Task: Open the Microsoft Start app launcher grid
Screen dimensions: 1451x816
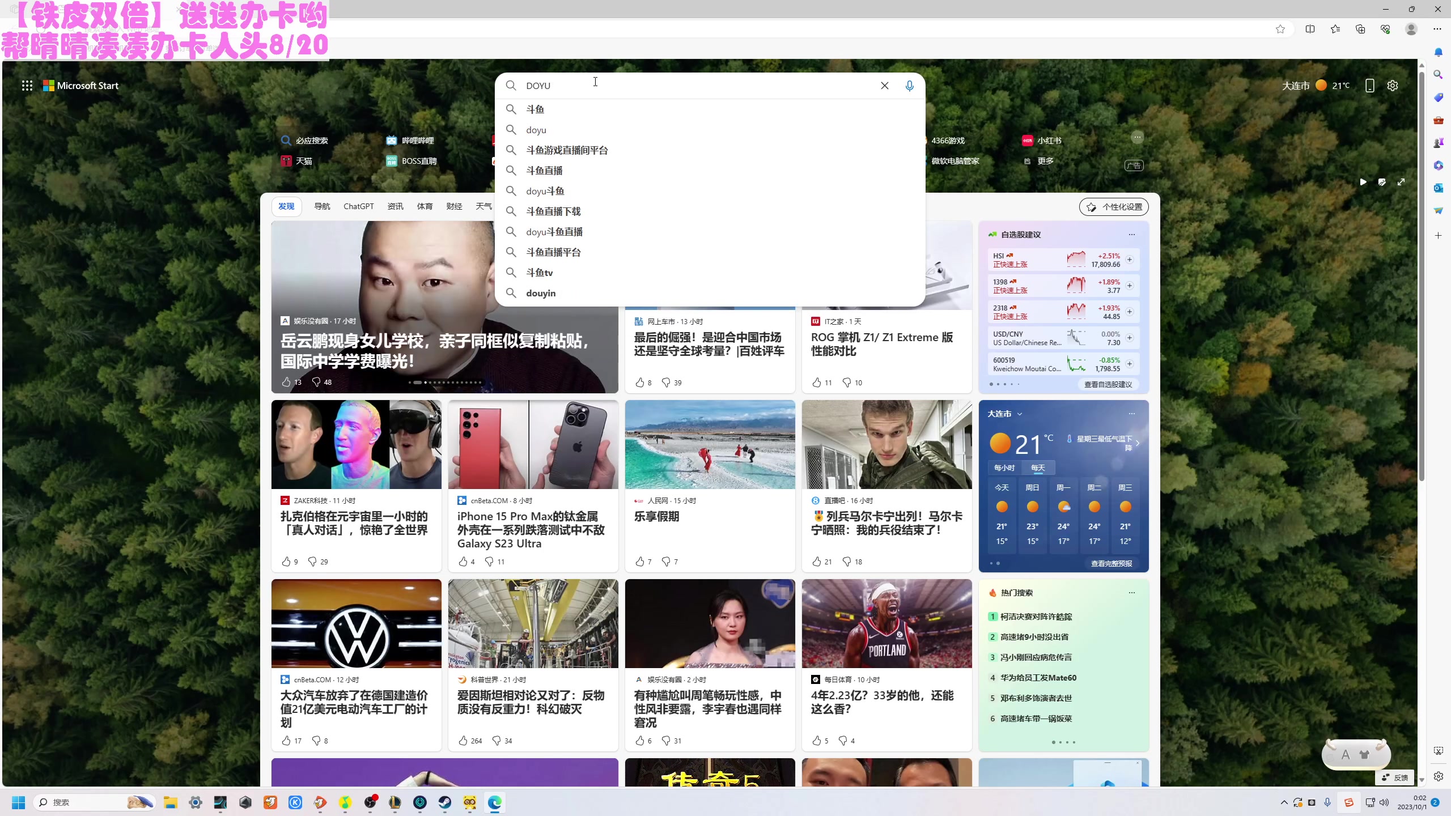Action: [27, 86]
